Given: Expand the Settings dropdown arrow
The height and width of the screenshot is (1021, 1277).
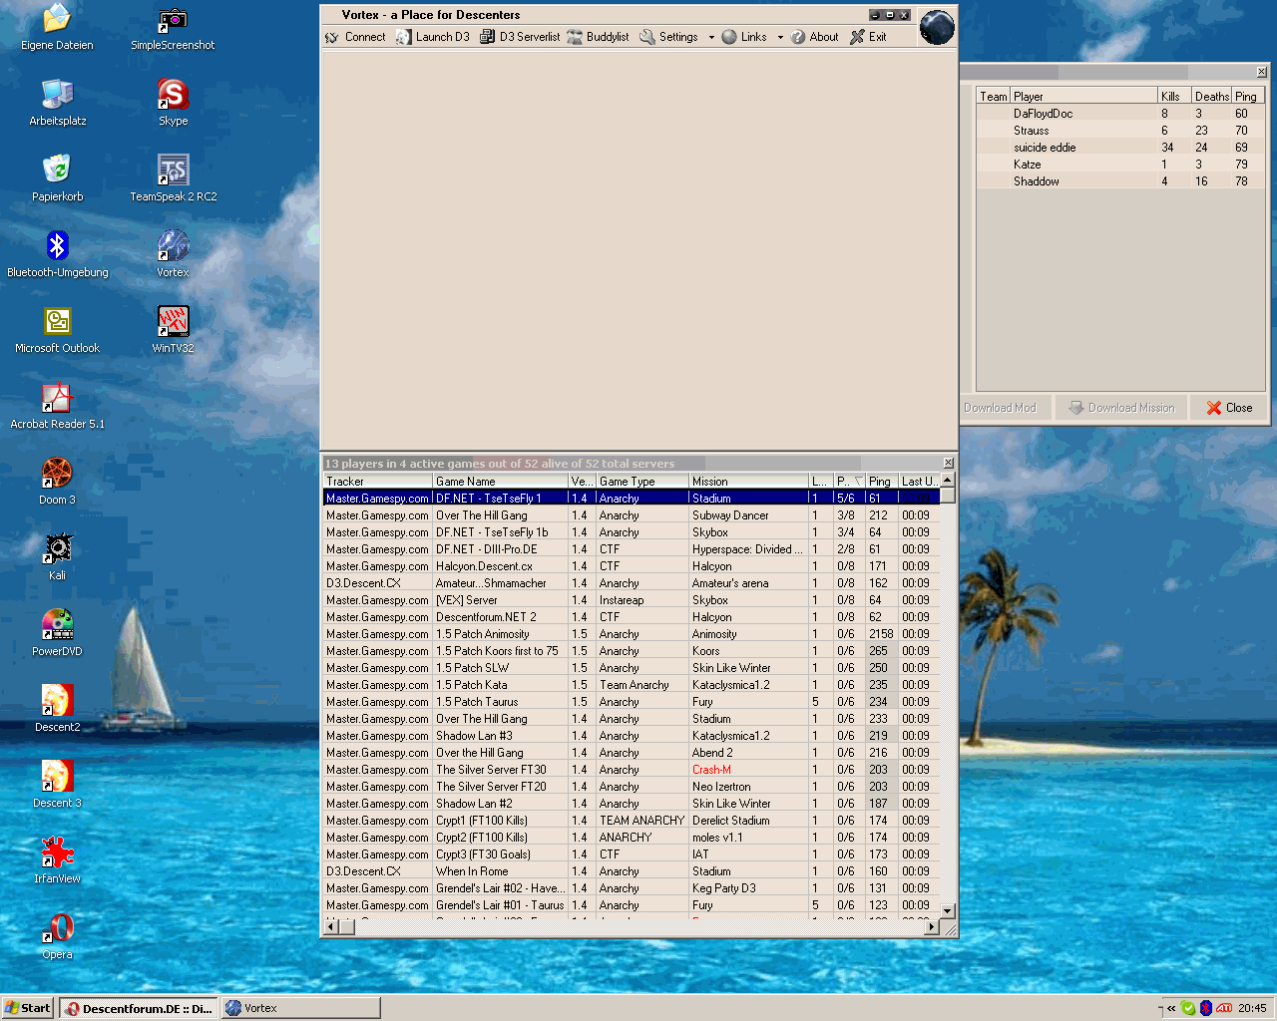Looking at the screenshot, I should (711, 38).
